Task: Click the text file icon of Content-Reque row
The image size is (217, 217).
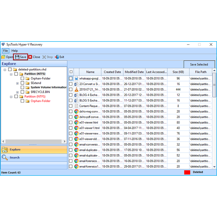Action: [x=76, y=106]
